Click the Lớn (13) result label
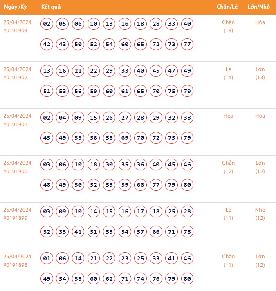The height and width of the screenshot is (291, 276). 260,73
